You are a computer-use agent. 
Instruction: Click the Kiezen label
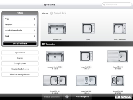[x=45, y=13]
